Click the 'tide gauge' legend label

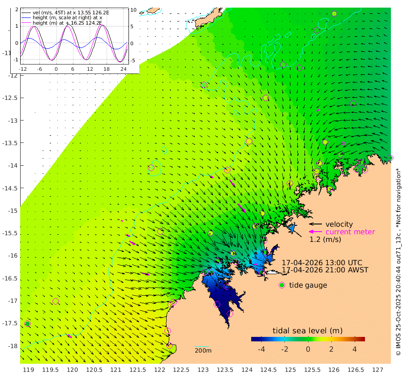click(x=308, y=285)
